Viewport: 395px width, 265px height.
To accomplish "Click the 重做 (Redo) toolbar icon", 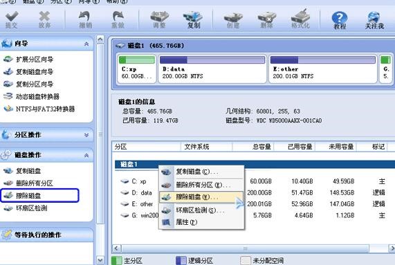I will click(x=118, y=19).
